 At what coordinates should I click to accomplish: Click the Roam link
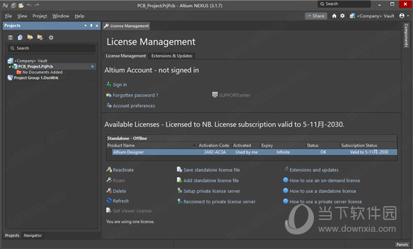tap(118, 181)
